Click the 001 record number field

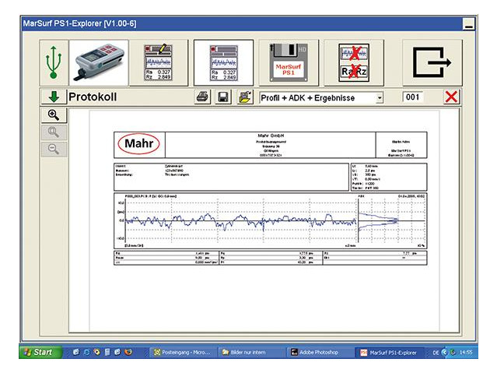pyautogui.click(x=413, y=97)
